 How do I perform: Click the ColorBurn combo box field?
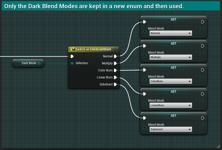tap(171, 81)
